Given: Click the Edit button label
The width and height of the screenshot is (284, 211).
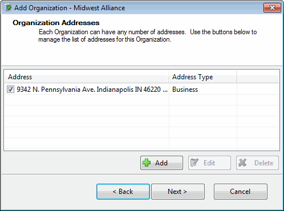Looking at the screenshot, I should [x=209, y=163].
